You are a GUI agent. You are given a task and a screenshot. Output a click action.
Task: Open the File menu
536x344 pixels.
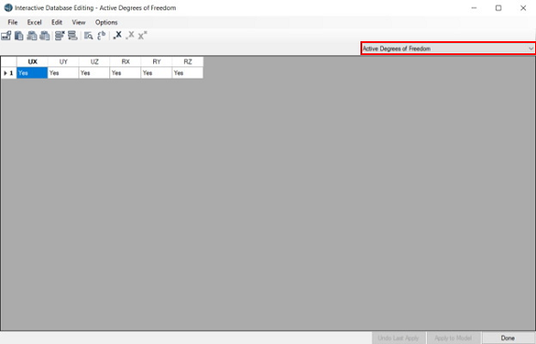coord(13,22)
